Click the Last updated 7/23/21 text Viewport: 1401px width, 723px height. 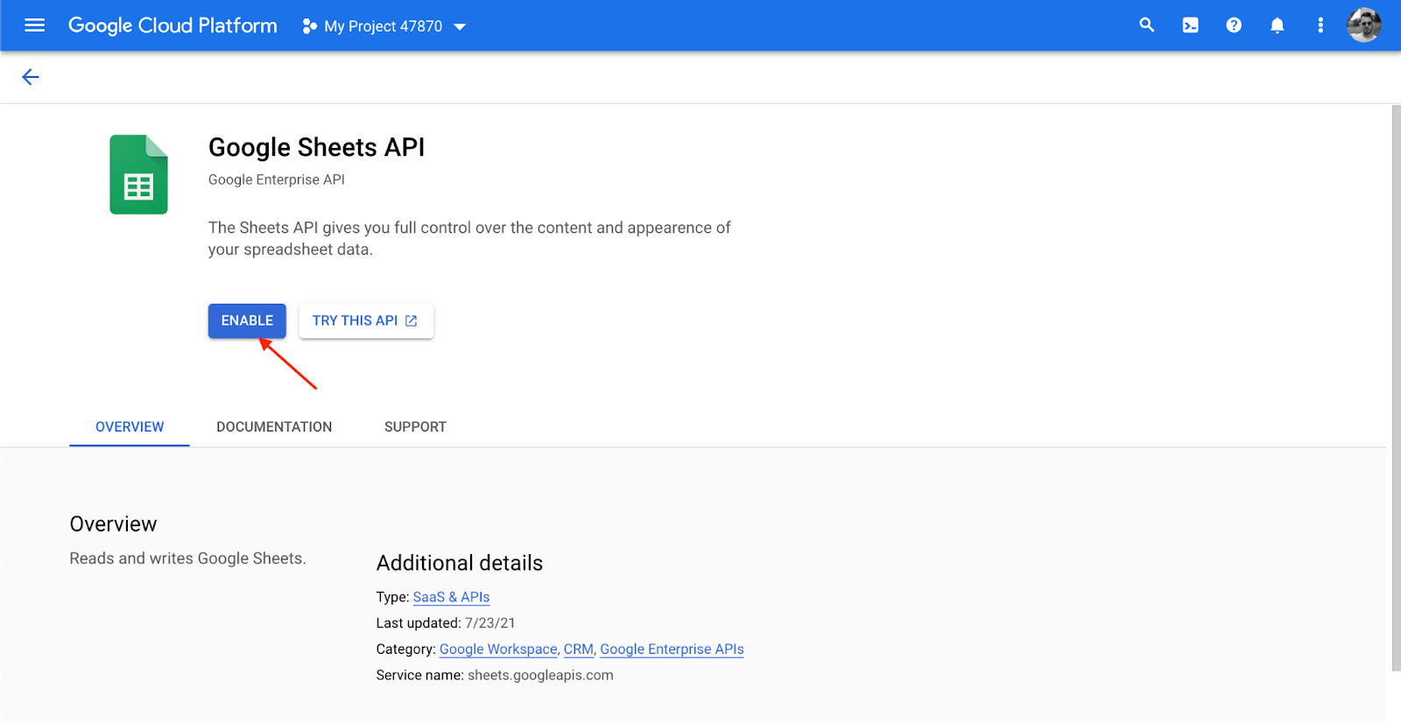(446, 623)
